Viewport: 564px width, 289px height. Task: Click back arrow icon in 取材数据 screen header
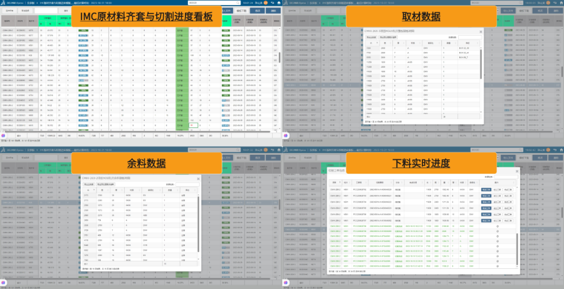[x=555, y=3]
